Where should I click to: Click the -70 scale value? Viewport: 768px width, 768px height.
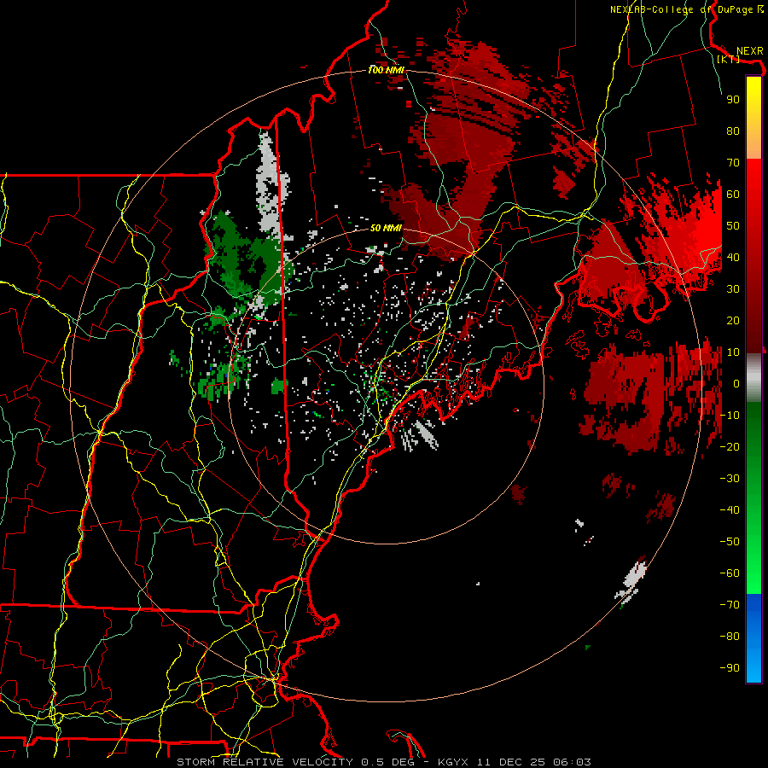(730, 605)
